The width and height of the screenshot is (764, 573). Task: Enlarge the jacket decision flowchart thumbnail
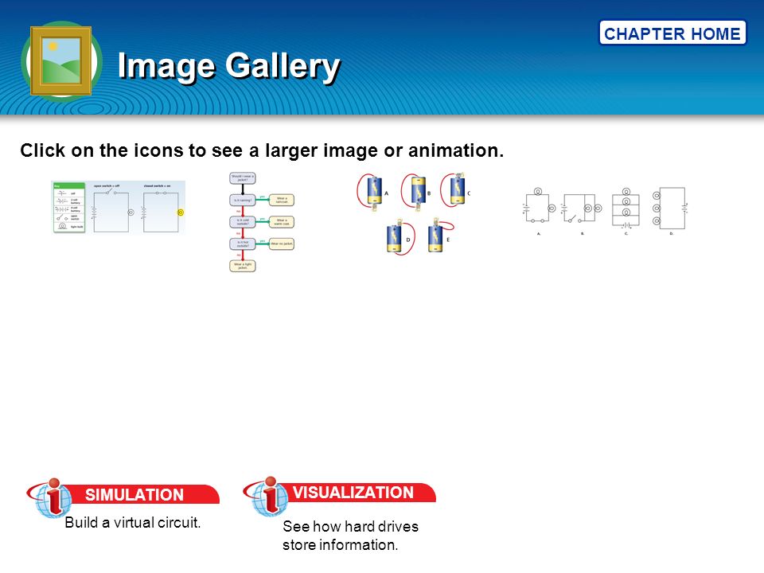[x=262, y=222]
